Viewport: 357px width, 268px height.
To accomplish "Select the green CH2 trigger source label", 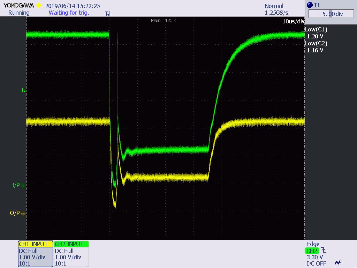I will pyautogui.click(x=312, y=251).
